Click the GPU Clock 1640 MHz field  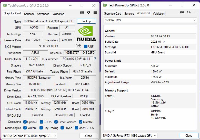(31, 103)
